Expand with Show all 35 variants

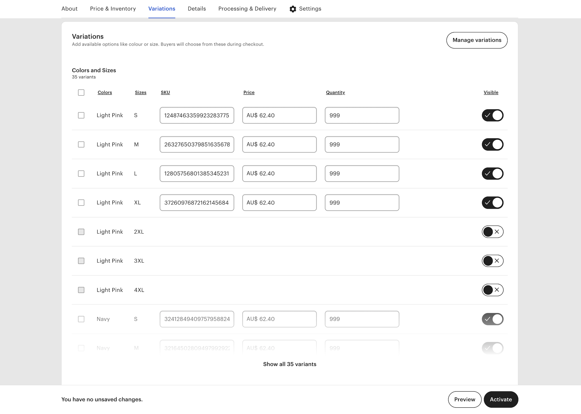click(x=290, y=364)
